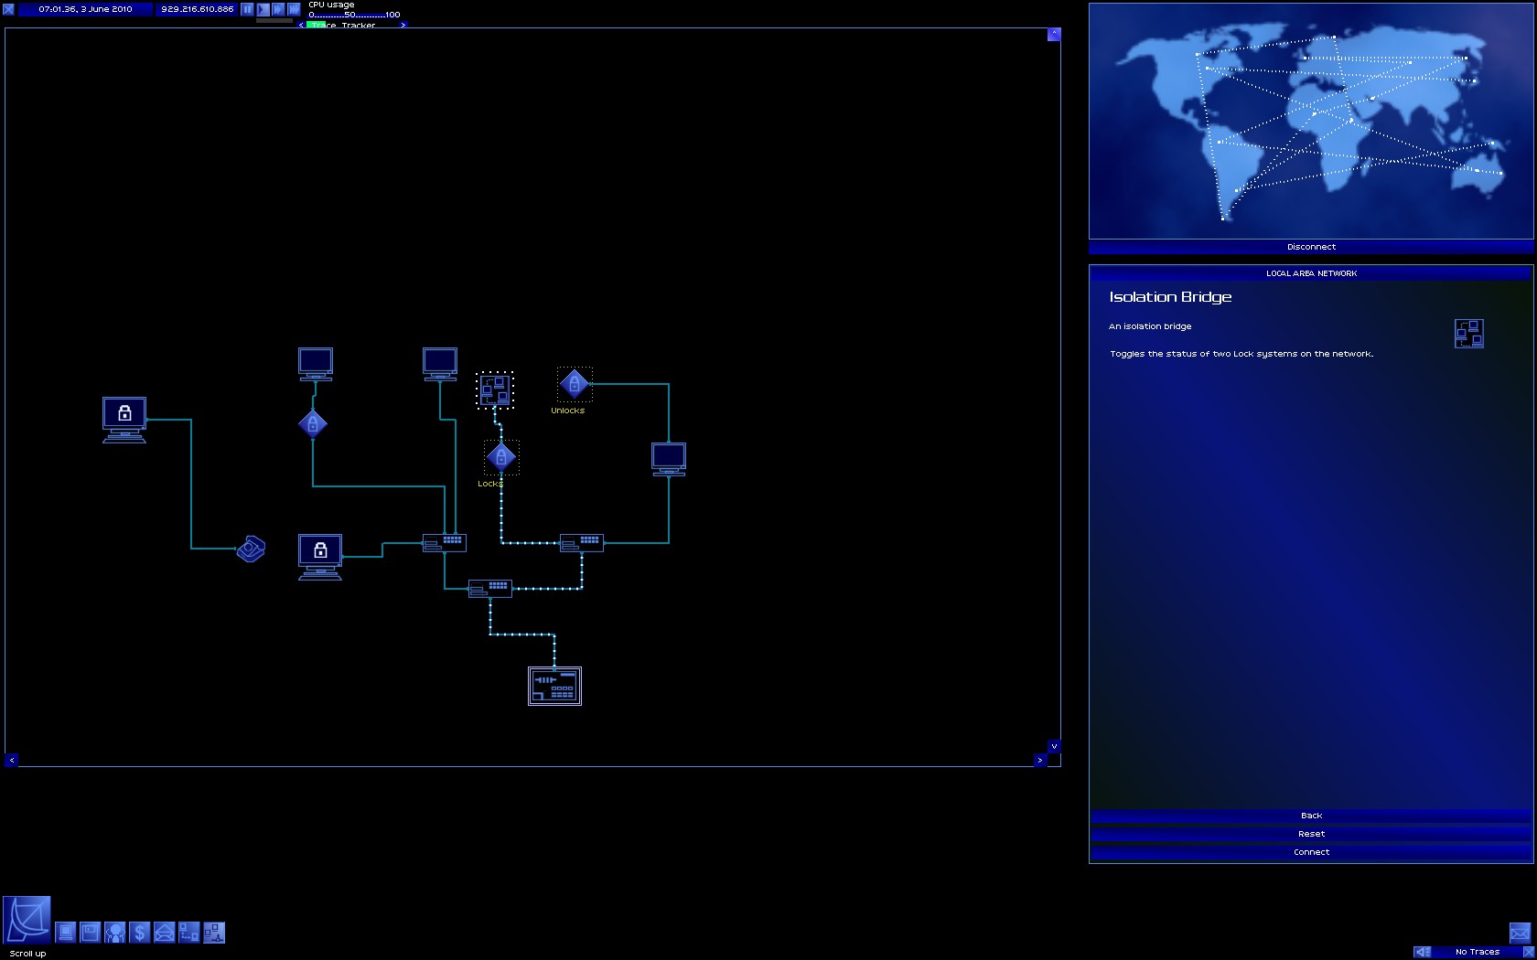Select the router at the network bottom
Screen dimensions: 1537x960
tap(554, 686)
